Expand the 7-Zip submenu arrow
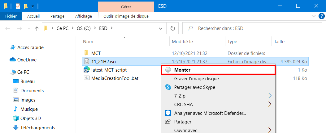 270,96
